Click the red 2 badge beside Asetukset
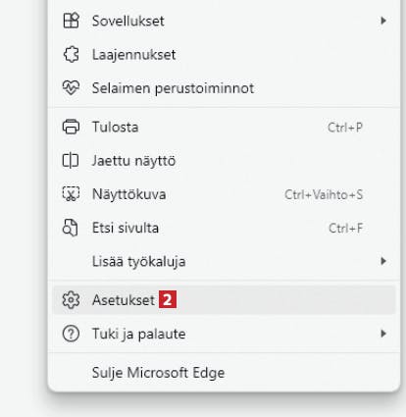The width and height of the screenshot is (406, 417). point(168,299)
